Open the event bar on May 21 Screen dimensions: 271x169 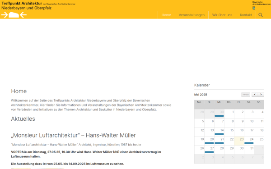click(219, 143)
